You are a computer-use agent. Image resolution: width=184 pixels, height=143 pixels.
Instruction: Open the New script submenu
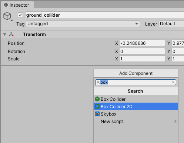click(x=136, y=122)
